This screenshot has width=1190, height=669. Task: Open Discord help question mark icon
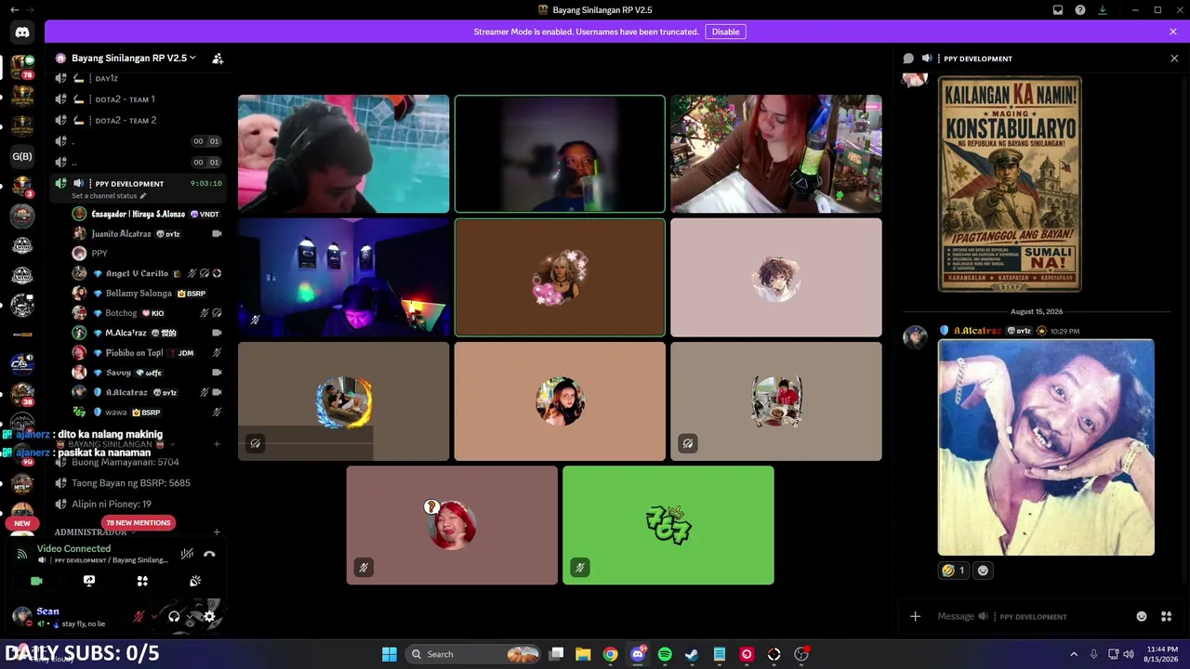1080,9
